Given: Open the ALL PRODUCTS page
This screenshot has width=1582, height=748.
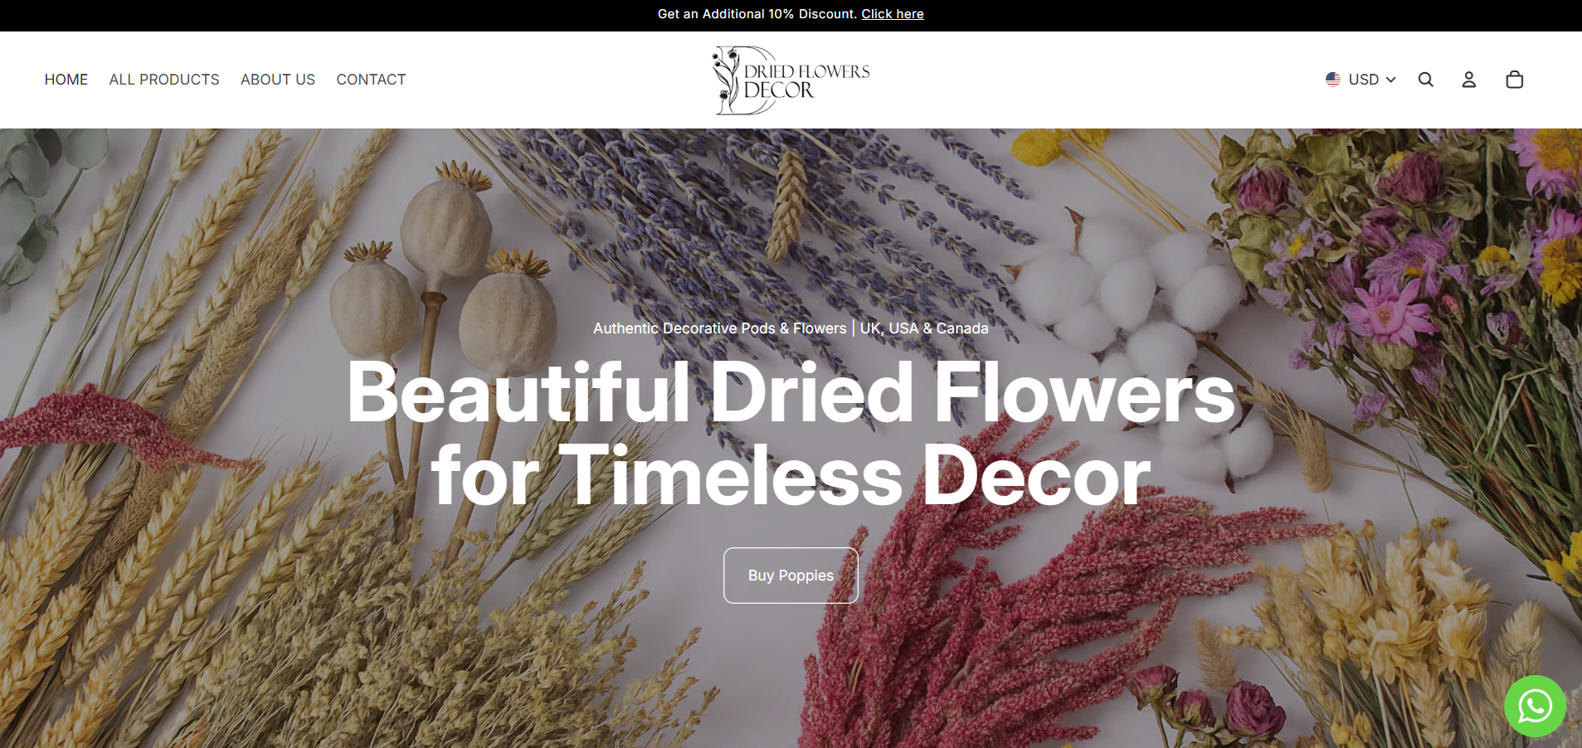Looking at the screenshot, I should coord(163,79).
